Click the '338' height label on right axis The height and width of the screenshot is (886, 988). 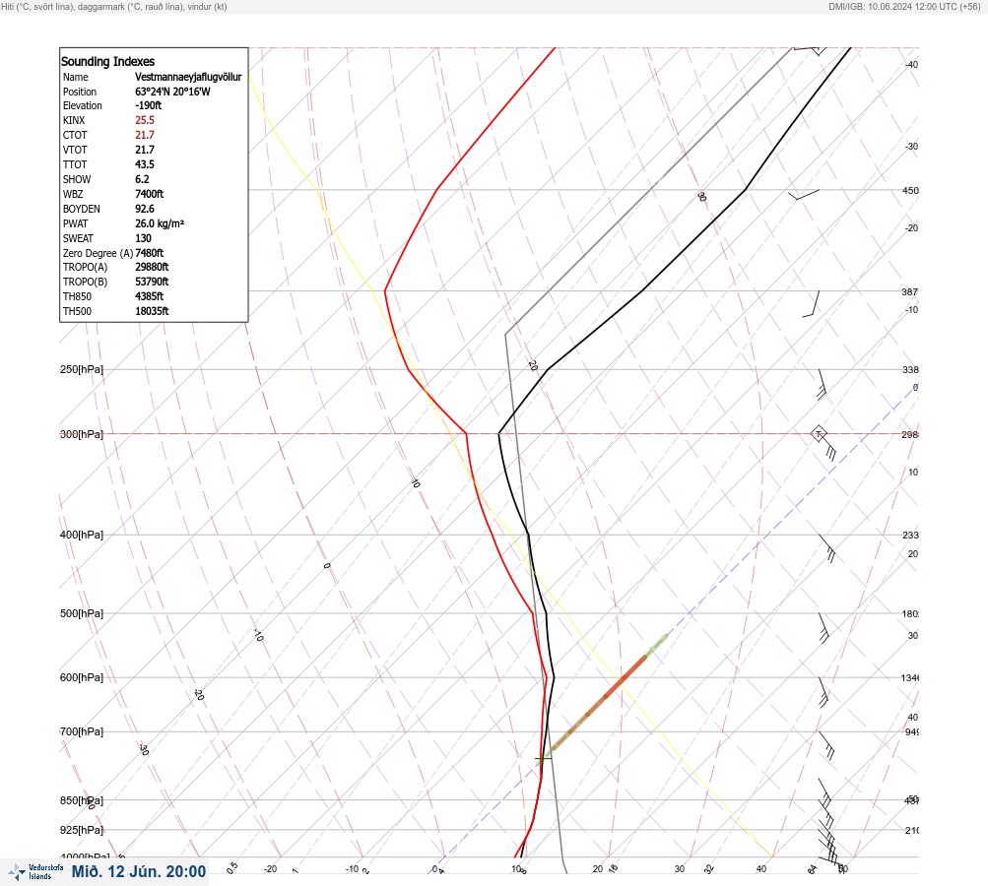[910, 369]
